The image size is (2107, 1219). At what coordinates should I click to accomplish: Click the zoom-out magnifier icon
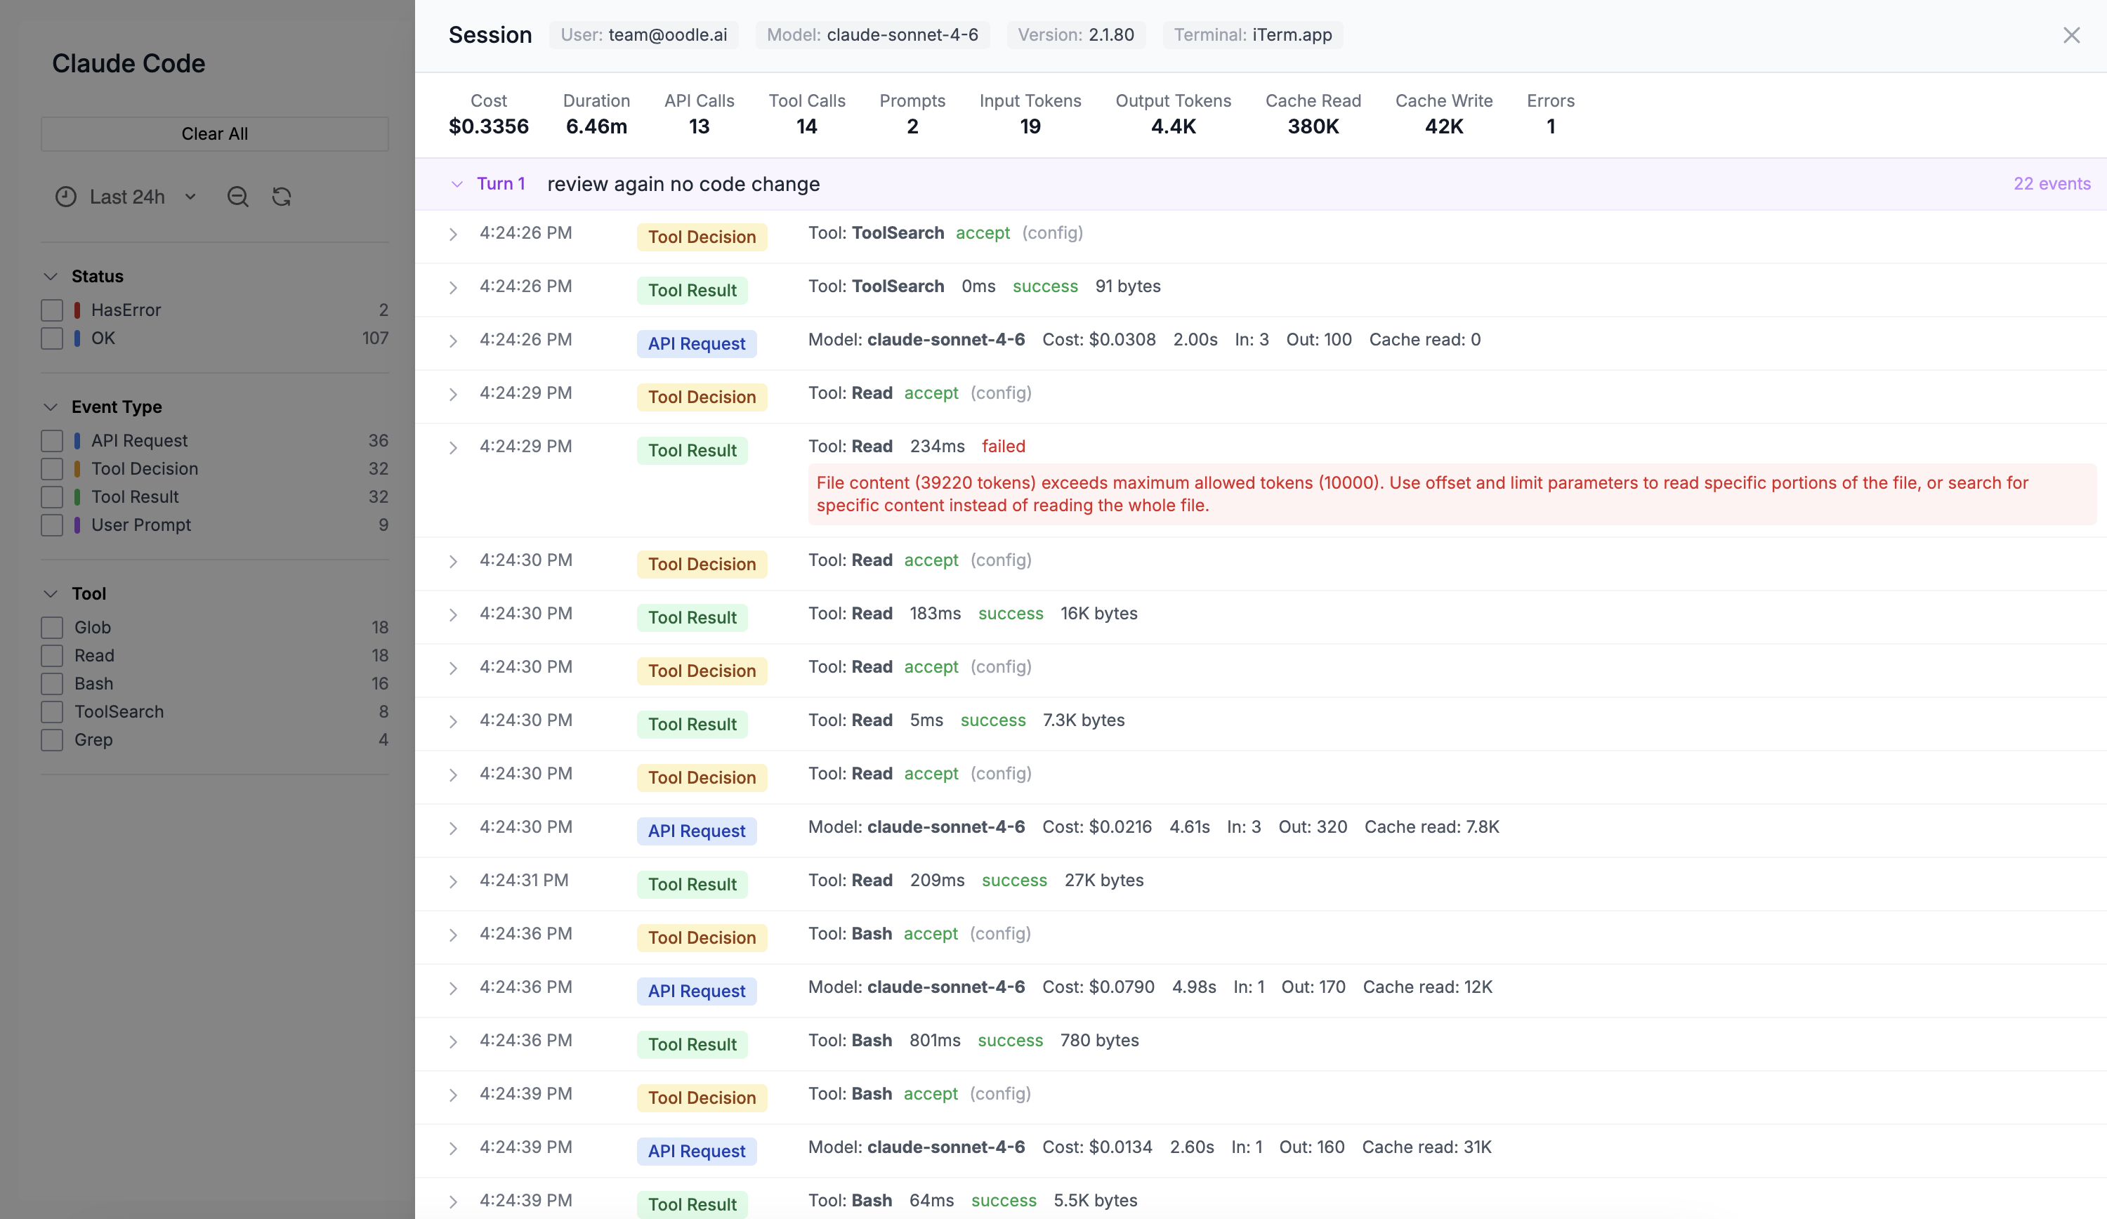point(238,197)
